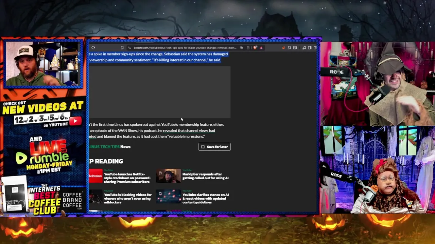
Task: Click the Rumble logo in the overlay
Action: pos(42,157)
